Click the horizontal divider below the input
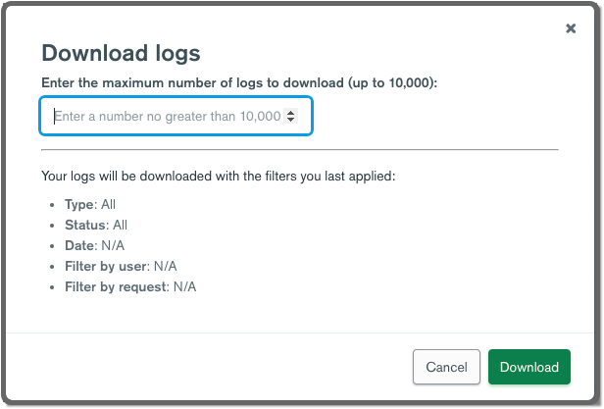Screen dimensions: 604x409 [299, 150]
